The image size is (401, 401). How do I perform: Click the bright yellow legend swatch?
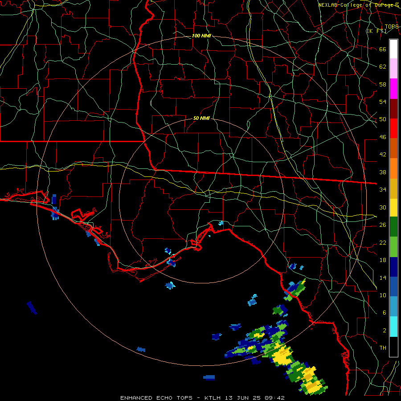coord(393,207)
